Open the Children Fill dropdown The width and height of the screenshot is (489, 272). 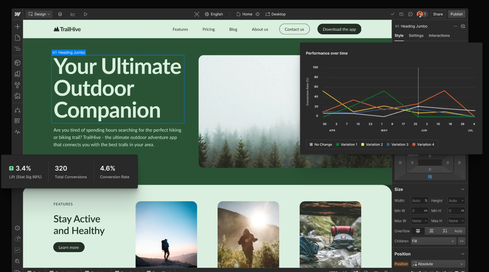433,241
